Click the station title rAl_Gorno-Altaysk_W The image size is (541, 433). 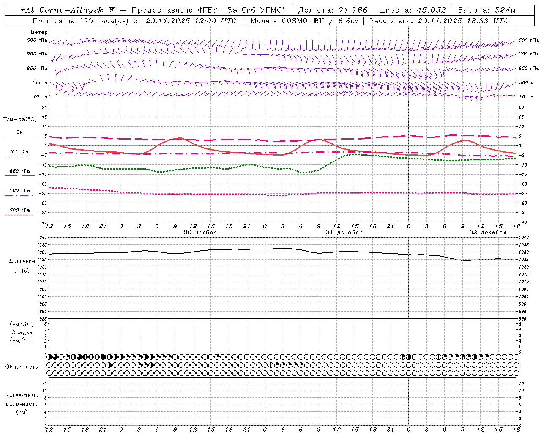(x=68, y=10)
